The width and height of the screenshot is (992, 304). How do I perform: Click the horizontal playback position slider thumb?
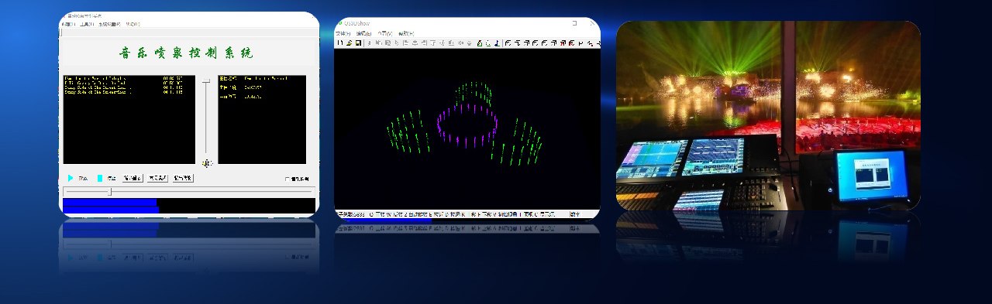point(109,191)
